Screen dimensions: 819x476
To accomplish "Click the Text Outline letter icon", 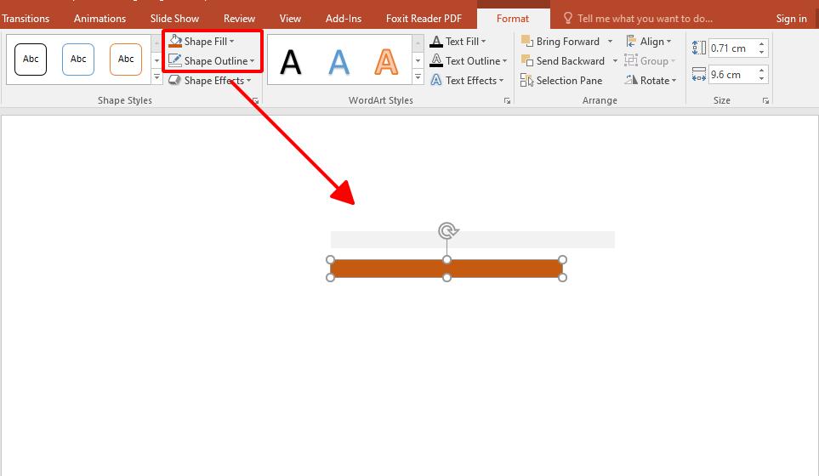I will point(436,60).
